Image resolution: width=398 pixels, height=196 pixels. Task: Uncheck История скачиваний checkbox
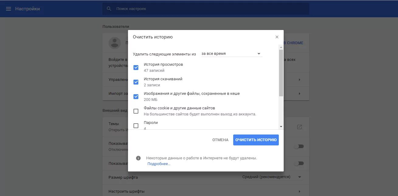[136, 82]
